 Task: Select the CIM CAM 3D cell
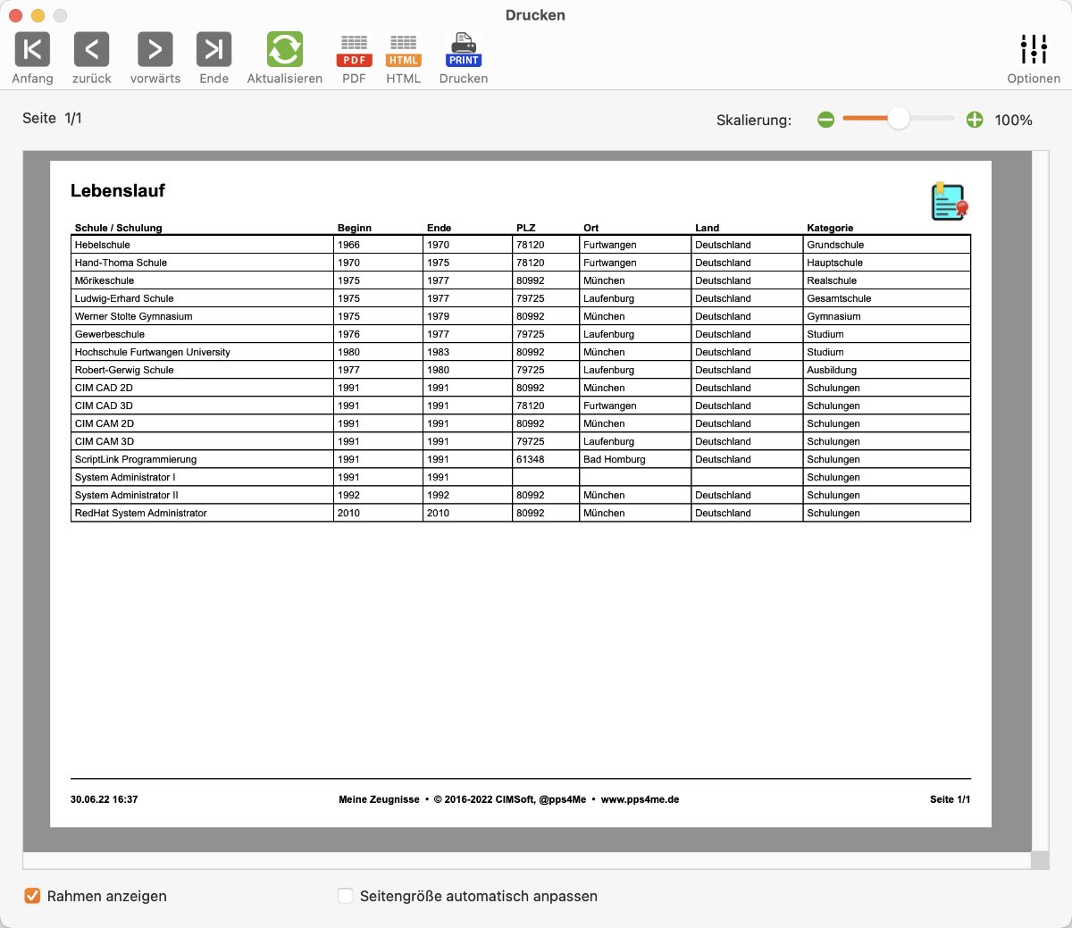click(202, 441)
